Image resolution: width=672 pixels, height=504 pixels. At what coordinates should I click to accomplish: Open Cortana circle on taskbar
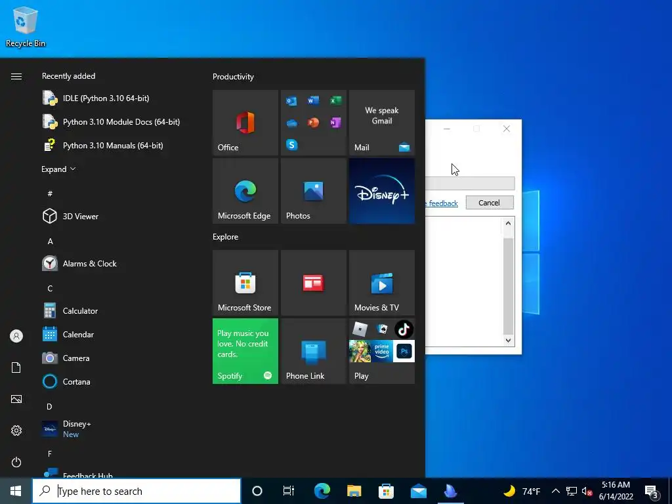257,491
